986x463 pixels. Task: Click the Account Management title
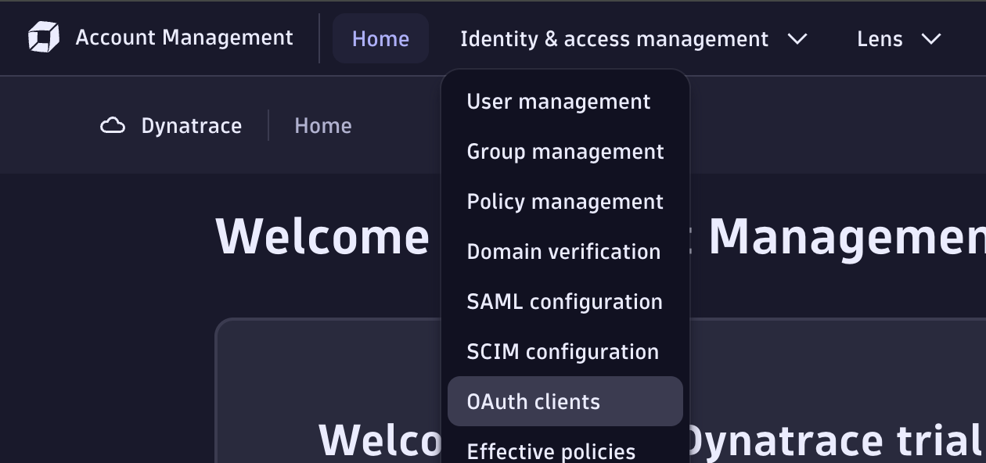point(184,38)
